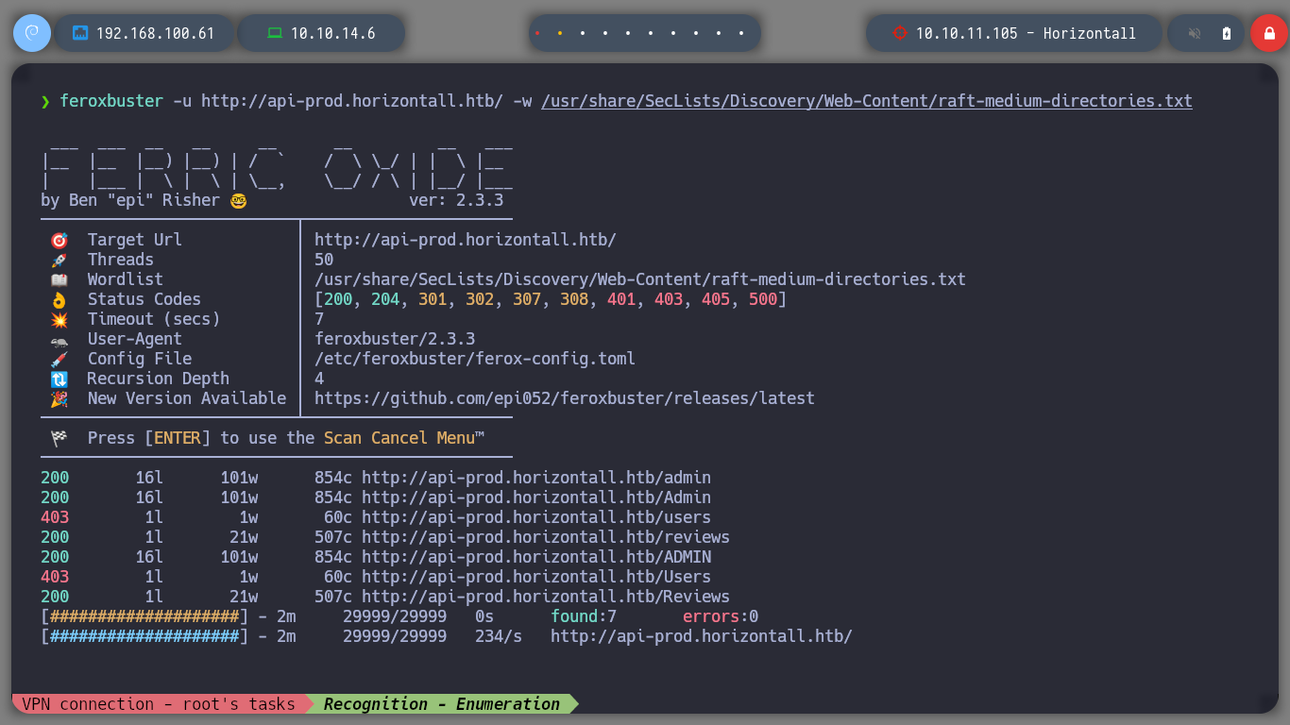Open the /Reviews capitalized result URL
Image resolution: width=1290 pixels, height=725 pixels.
pyautogui.click(x=546, y=597)
